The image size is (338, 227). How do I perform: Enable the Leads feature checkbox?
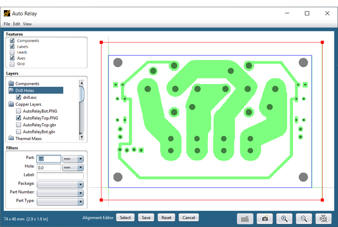click(x=12, y=52)
